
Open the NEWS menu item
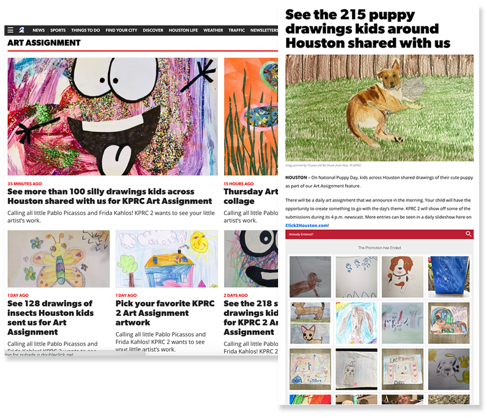(38, 30)
